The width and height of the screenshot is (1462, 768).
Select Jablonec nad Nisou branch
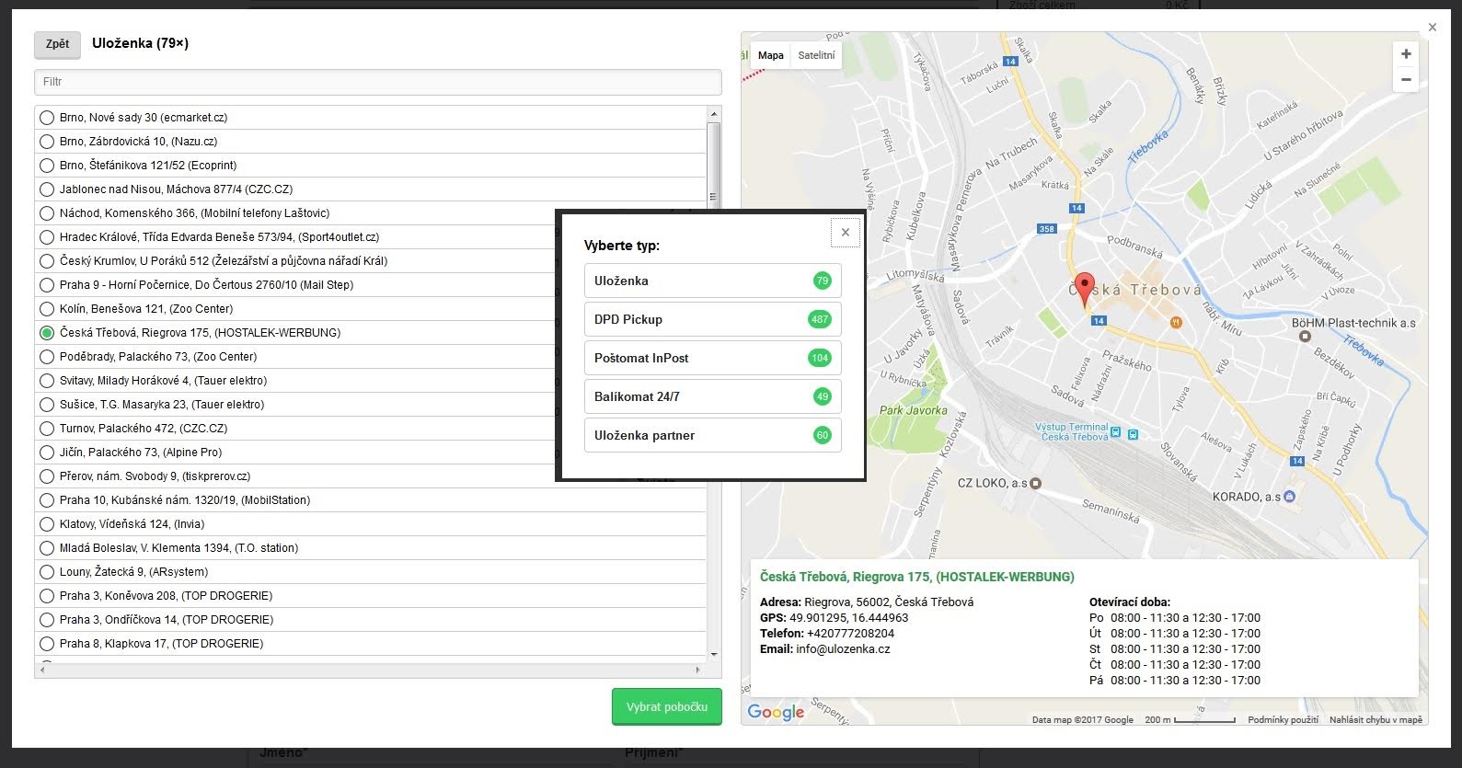point(47,189)
